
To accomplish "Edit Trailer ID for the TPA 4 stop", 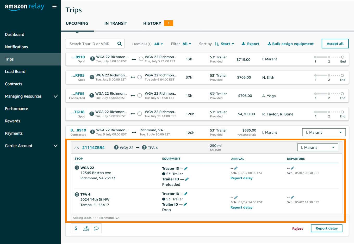I will [185, 204].
